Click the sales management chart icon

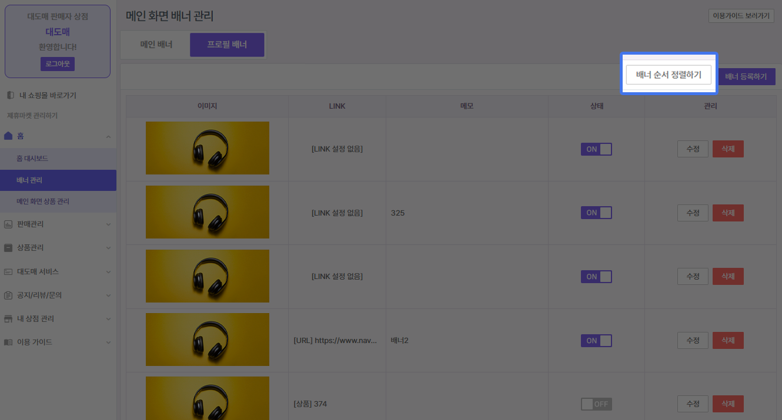(x=8, y=224)
